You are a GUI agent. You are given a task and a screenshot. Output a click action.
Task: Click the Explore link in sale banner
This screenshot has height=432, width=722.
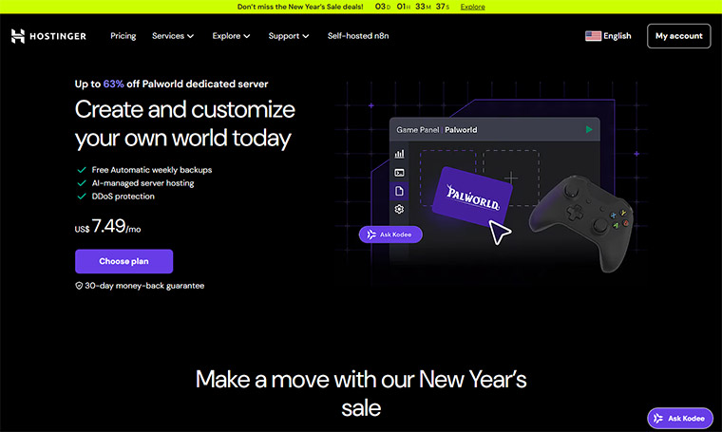tap(472, 7)
